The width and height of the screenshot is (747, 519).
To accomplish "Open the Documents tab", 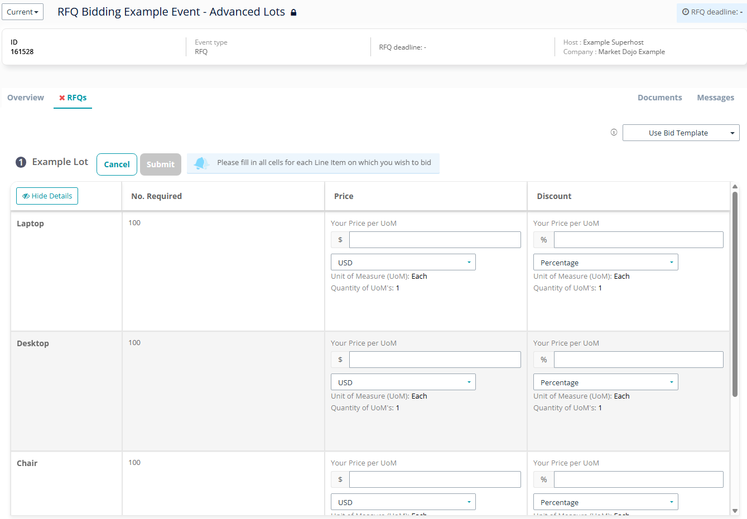I will tap(660, 98).
